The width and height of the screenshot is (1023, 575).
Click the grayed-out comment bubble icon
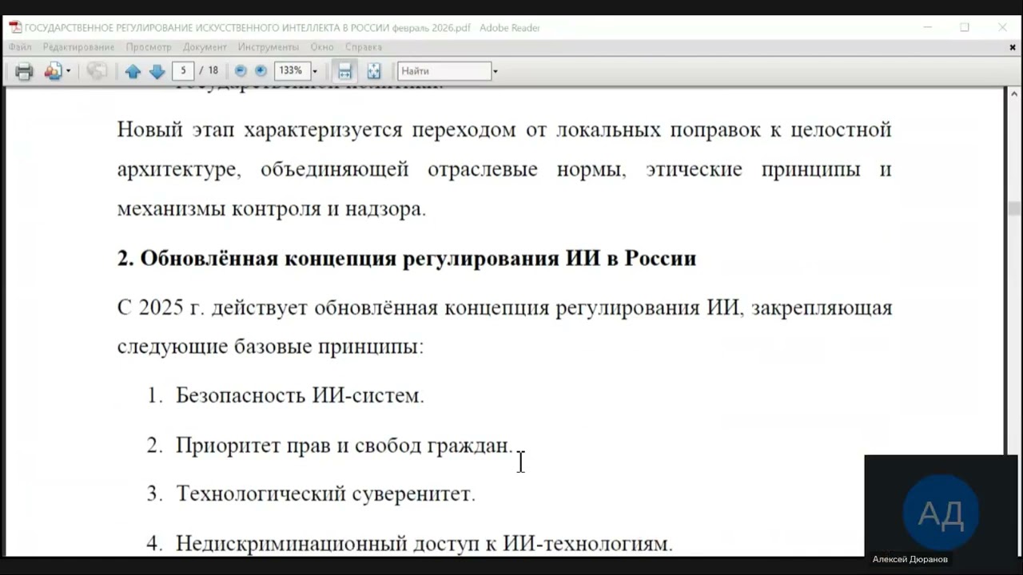click(x=97, y=71)
